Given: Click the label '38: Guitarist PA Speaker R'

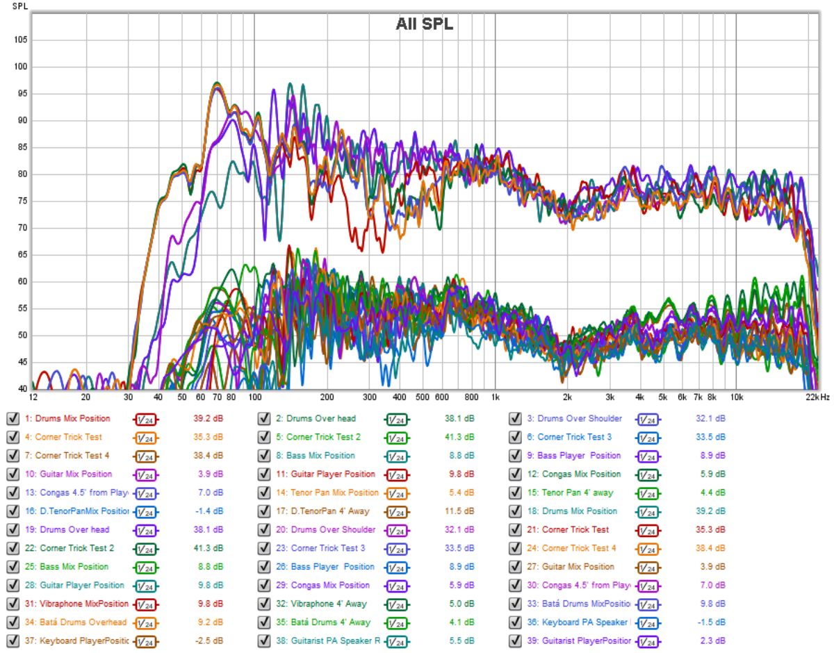Looking at the screenshot, I should [328, 641].
